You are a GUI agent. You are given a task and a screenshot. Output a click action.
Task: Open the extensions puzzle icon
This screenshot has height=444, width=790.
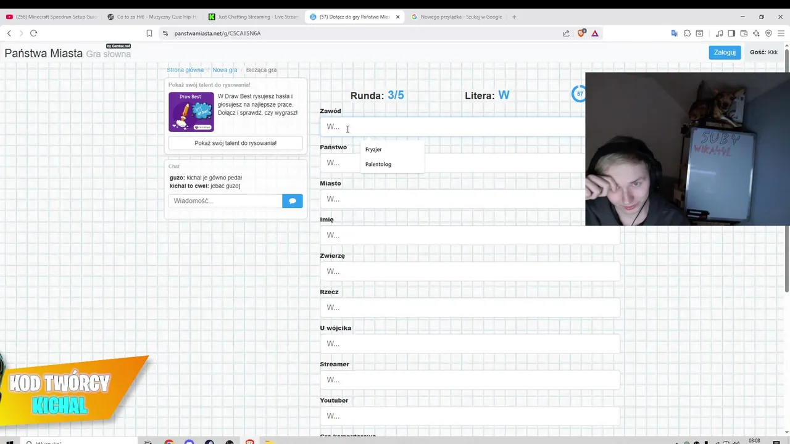[687, 33]
